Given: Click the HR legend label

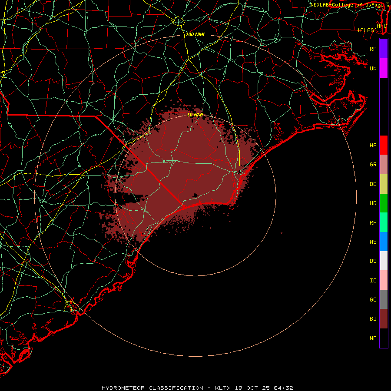Looking at the screenshot, I should pyautogui.click(x=373, y=203).
